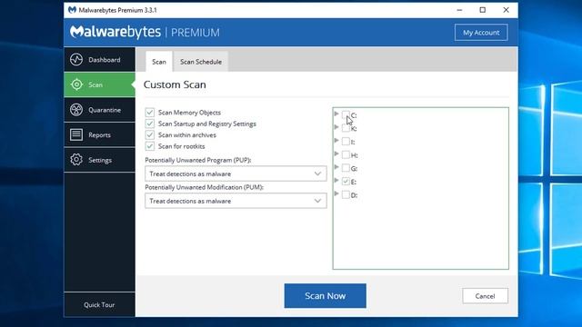The image size is (582, 327).
Task: Open the PUM detection dropdown
Action: (x=236, y=201)
